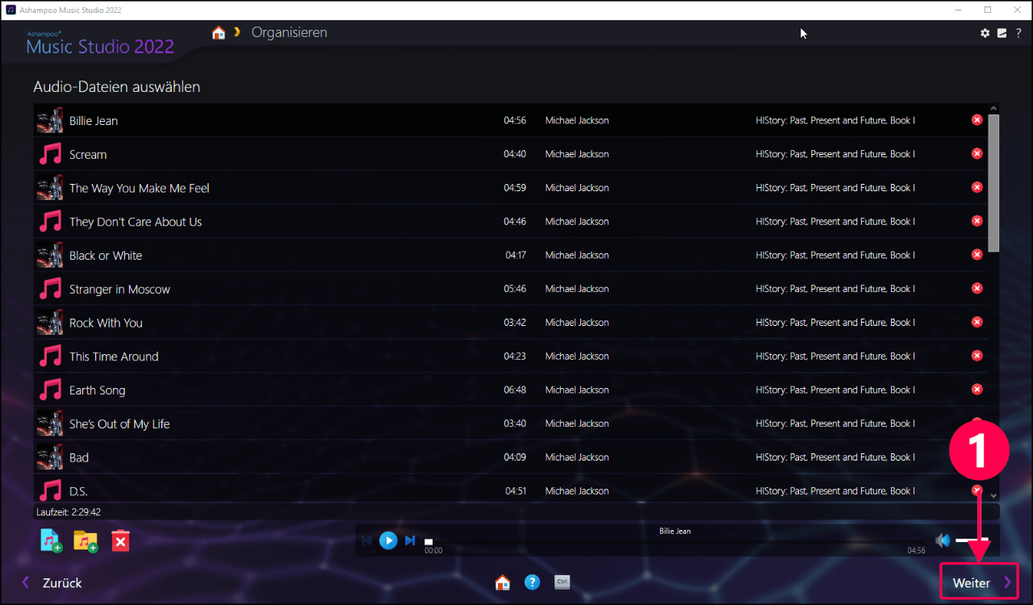Click the note icon for Stranger in Moscow
Viewport: 1033px width, 605px height.
click(x=50, y=289)
